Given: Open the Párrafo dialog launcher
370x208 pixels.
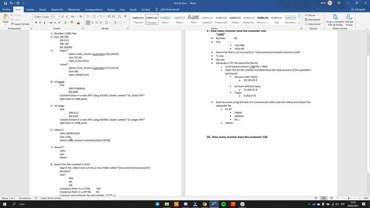Looking at the screenshot, I should coord(128,28).
